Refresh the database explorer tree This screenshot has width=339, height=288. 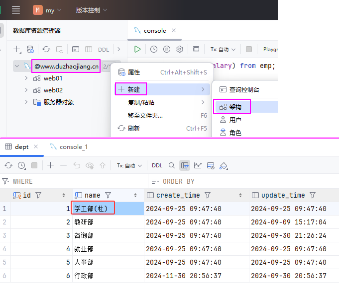46,49
